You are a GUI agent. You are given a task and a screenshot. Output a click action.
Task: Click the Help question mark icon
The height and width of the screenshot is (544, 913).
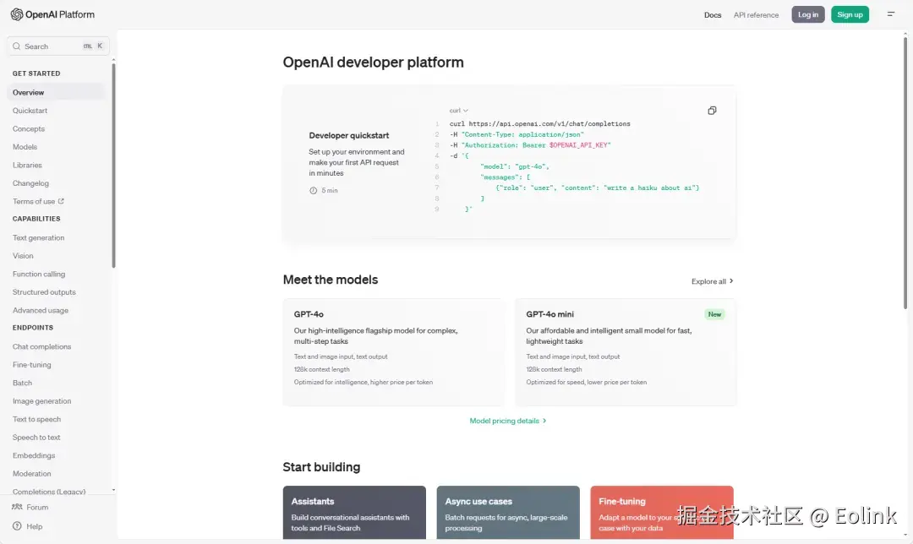[18, 526]
